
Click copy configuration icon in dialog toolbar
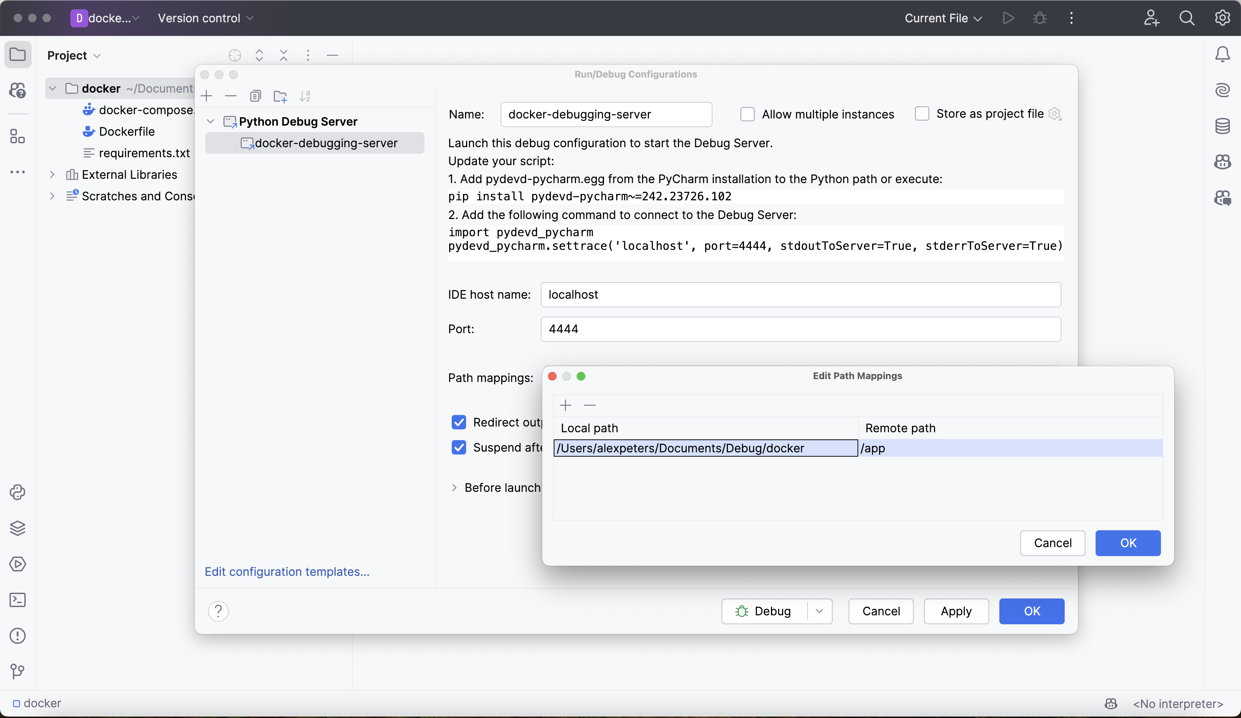(x=255, y=96)
